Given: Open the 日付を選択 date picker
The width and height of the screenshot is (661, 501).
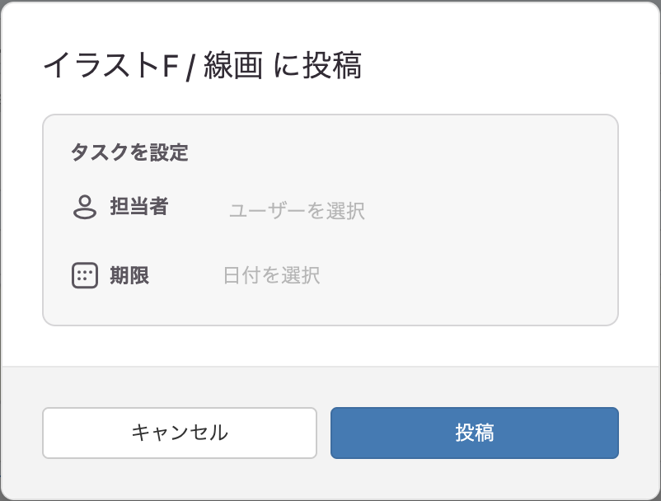Looking at the screenshot, I should point(271,275).
